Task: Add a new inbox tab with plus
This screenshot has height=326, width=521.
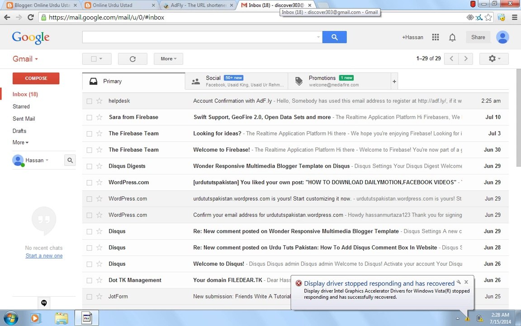Action: pos(394,81)
